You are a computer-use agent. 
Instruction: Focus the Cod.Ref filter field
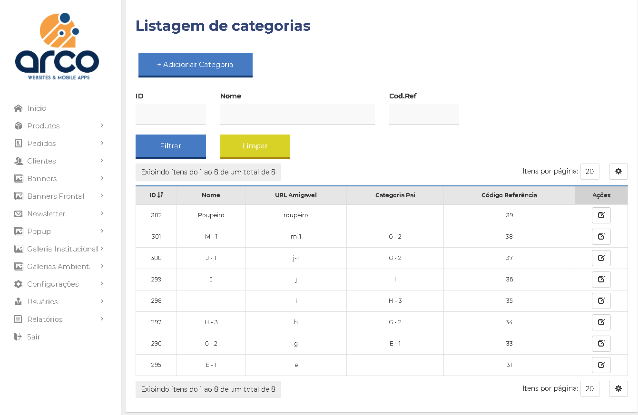424,115
